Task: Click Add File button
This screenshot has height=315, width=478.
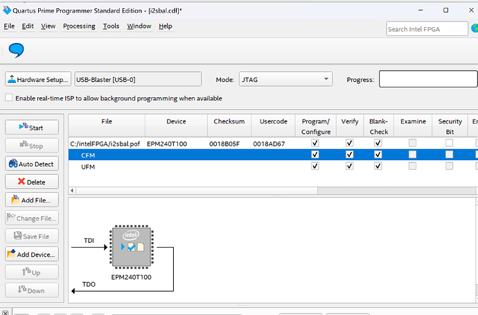Action: pos(32,200)
